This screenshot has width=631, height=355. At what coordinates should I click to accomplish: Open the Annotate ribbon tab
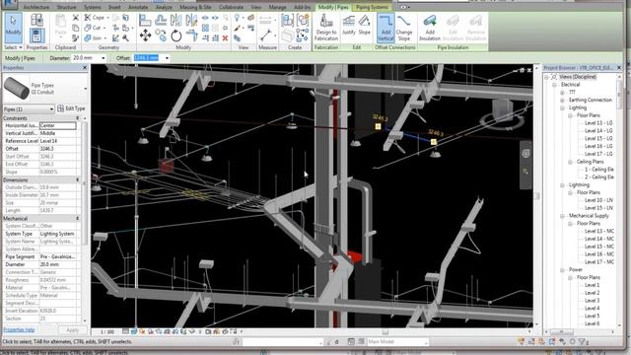point(138,7)
